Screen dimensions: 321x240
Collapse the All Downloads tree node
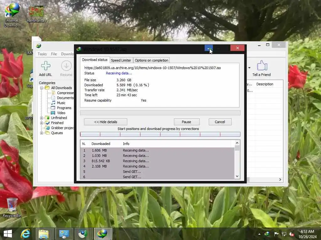click(x=42, y=88)
